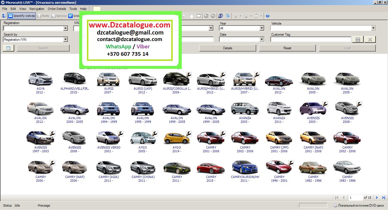The height and width of the screenshot is (210, 388).
Task: Expand the Vehicle dropdown
Action: (373, 28)
